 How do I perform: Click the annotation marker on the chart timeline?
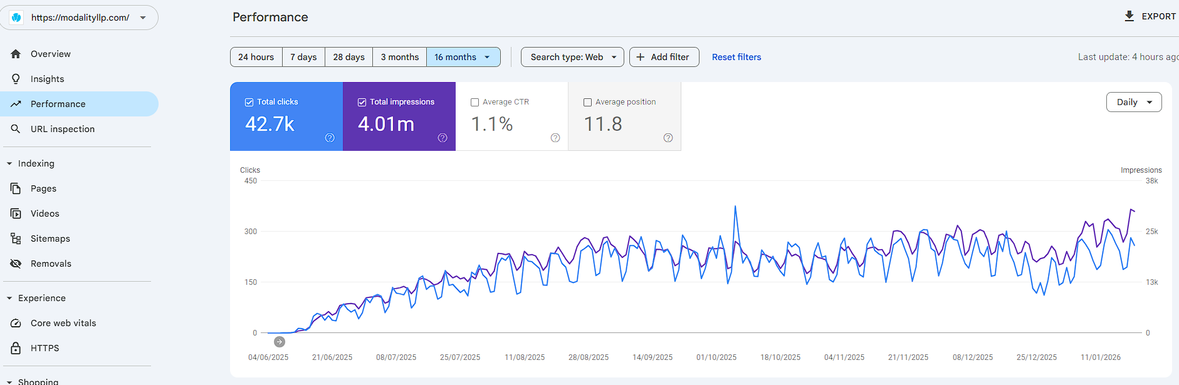tap(280, 342)
